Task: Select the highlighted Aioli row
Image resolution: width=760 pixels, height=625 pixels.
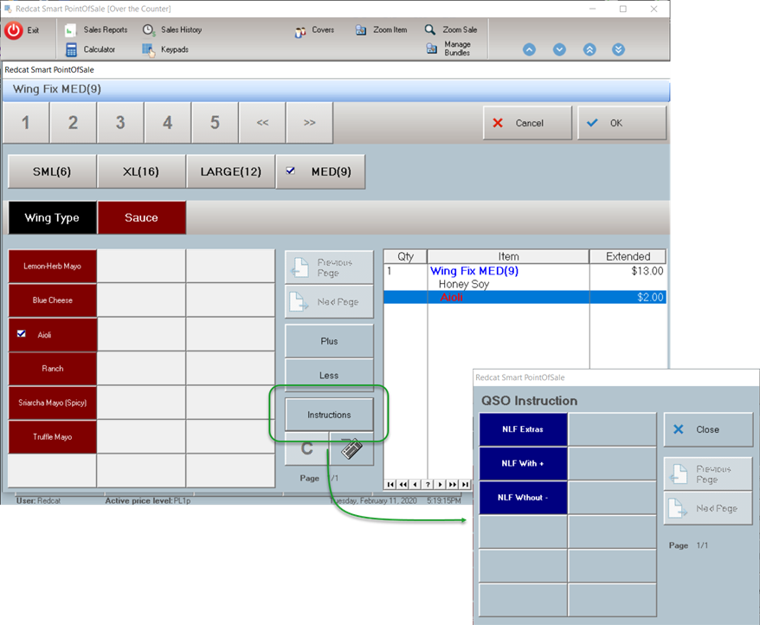Action: pos(525,297)
